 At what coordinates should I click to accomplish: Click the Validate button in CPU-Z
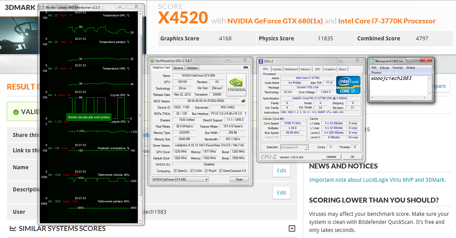click(x=331, y=157)
